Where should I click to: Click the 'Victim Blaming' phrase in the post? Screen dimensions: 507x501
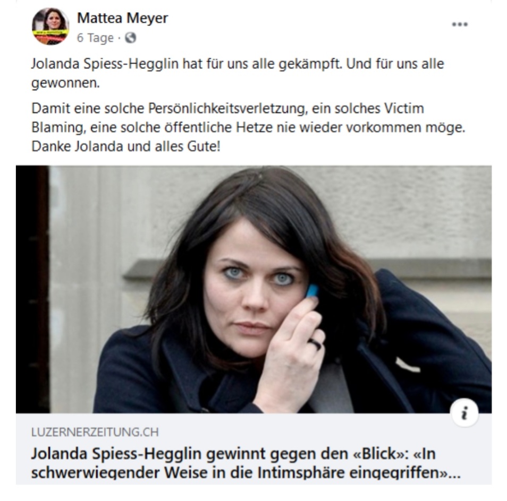[403, 108]
